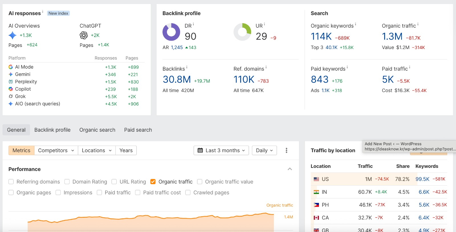Image resolution: width=456 pixels, height=232 pixels.
Task: Enable the Organic pages checkbox
Action: pyautogui.click(x=11, y=193)
